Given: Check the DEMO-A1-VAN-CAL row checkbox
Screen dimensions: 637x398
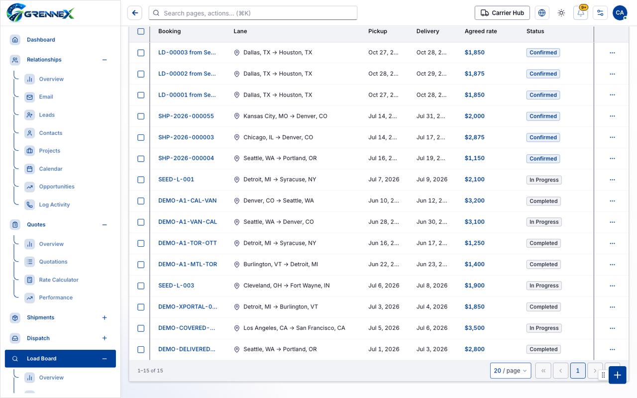Looking at the screenshot, I should coord(141,222).
